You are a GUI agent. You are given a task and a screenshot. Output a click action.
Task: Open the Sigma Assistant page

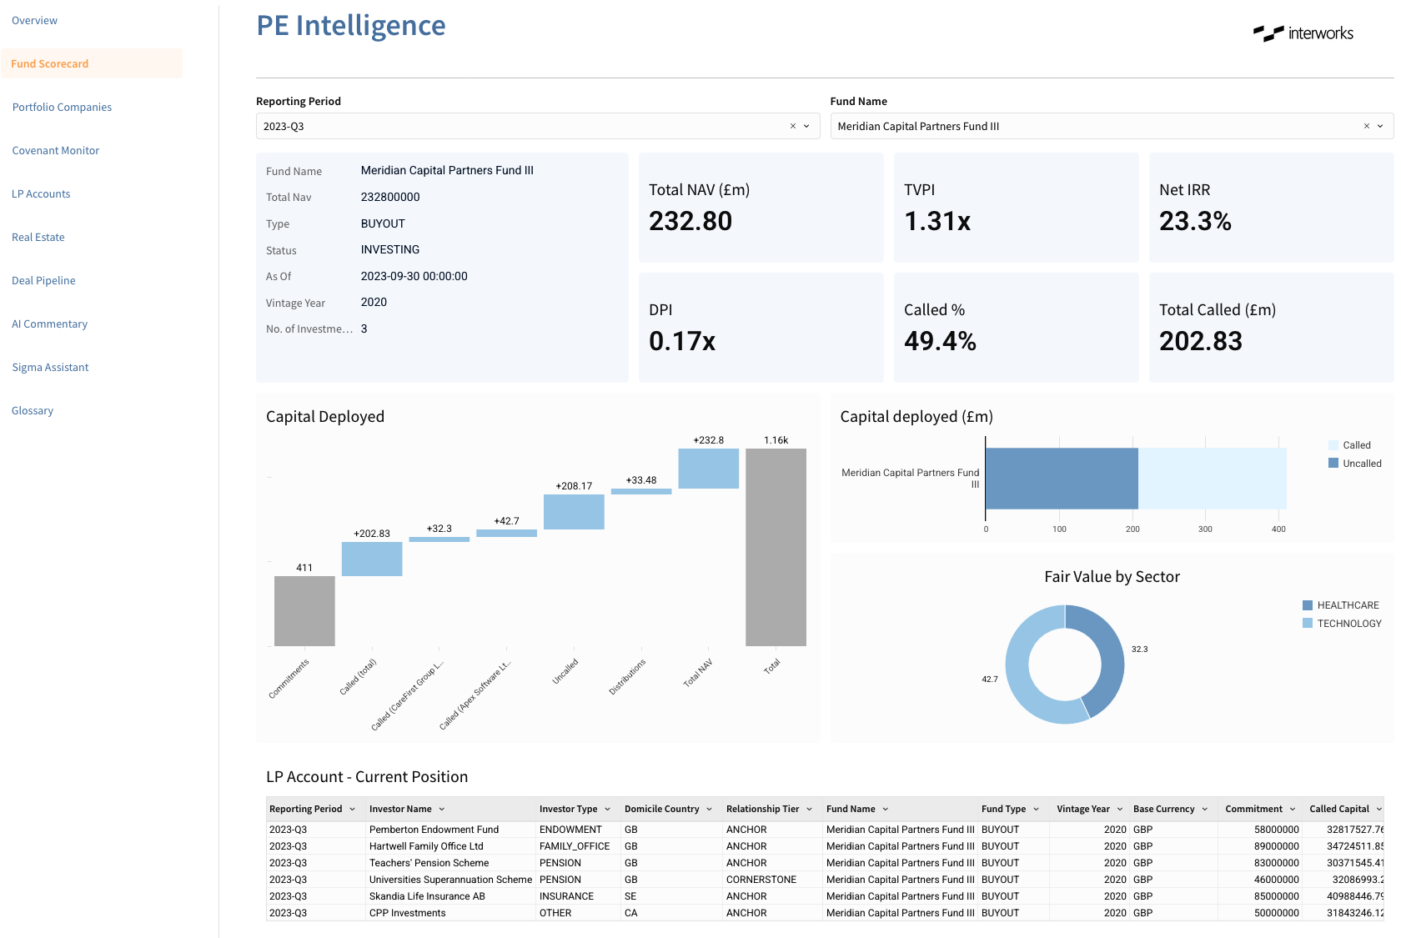[50, 367]
